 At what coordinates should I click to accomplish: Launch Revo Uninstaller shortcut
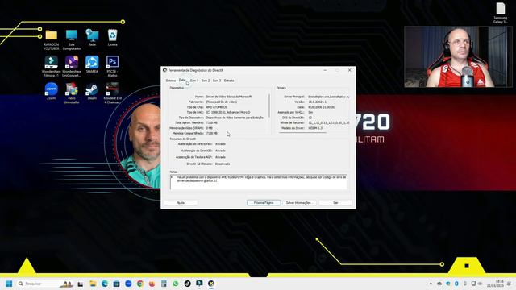pos(72,93)
